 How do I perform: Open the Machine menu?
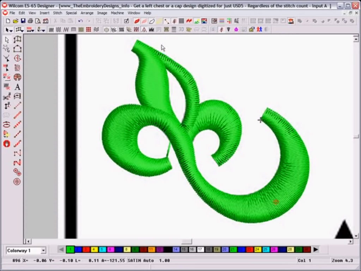117,13
